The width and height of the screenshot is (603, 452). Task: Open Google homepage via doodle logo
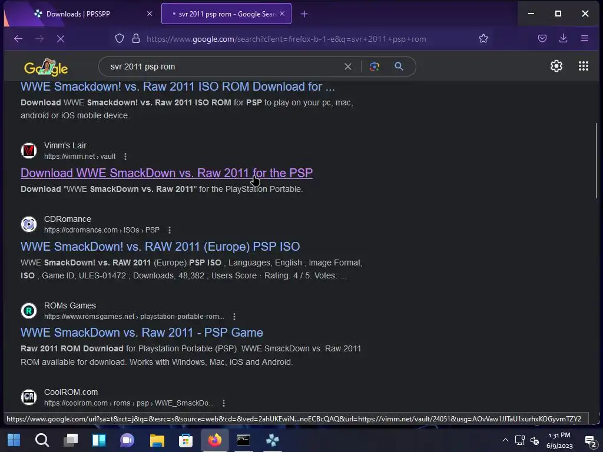46,67
